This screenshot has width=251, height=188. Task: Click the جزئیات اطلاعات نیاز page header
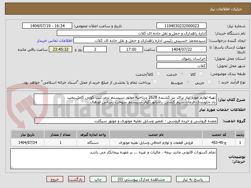226,9
